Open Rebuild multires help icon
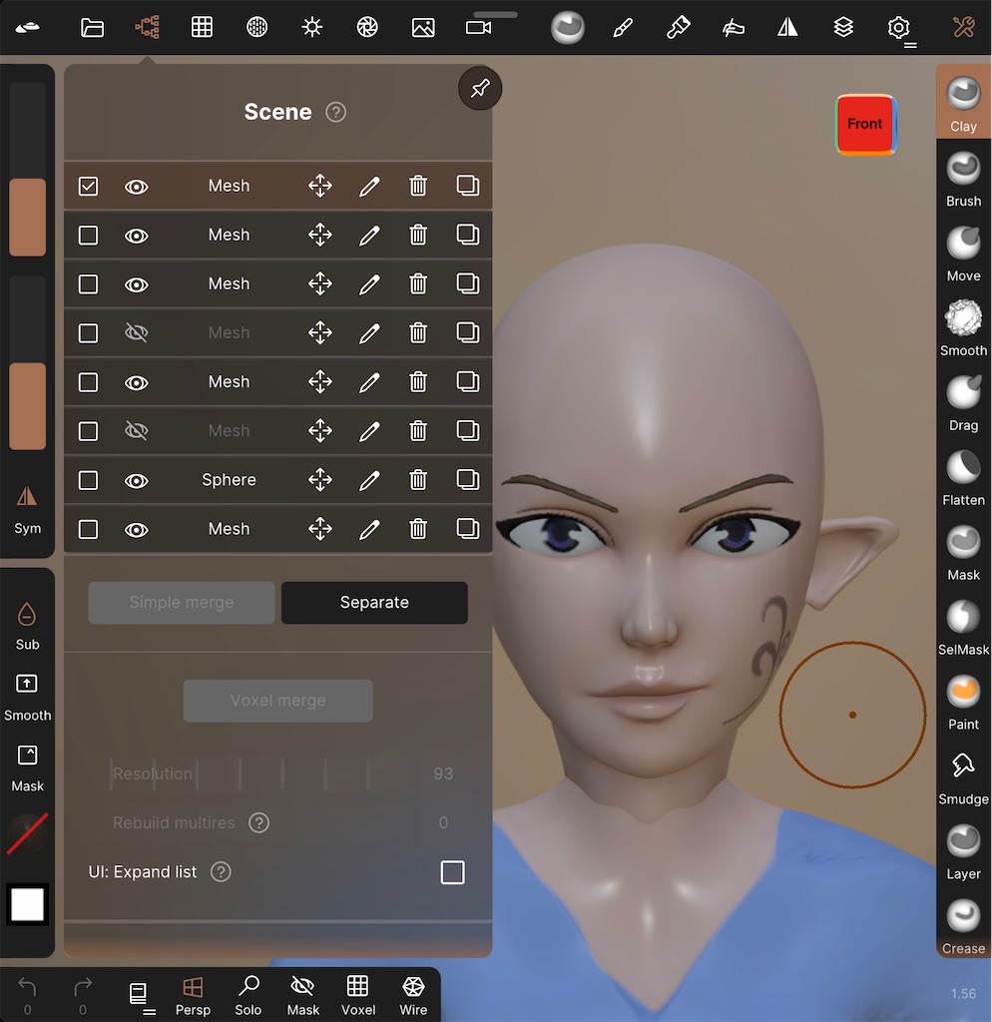 [x=258, y=822]
